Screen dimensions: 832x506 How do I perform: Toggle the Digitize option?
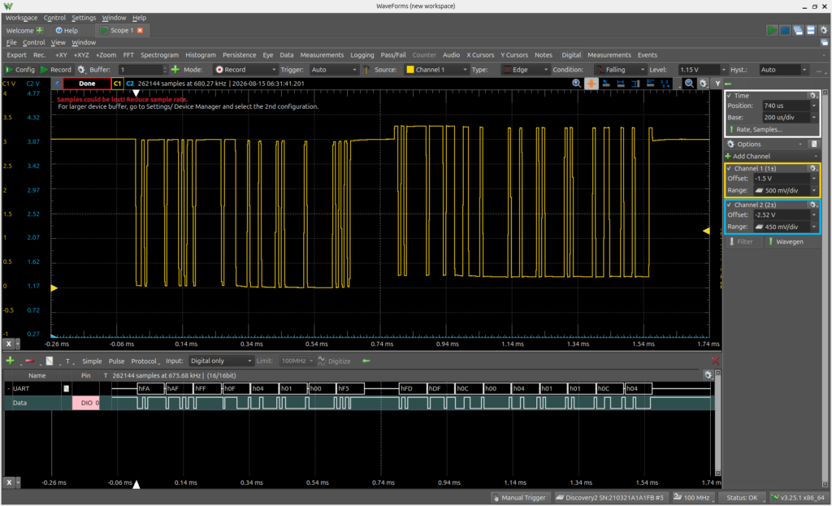pyautogui.click(x=334, y=361)
